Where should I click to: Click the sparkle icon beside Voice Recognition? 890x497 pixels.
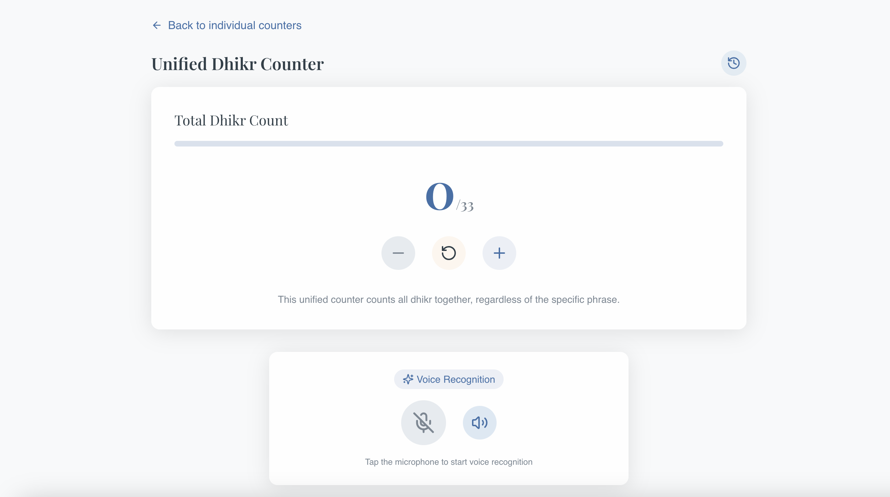pos(408,379)
